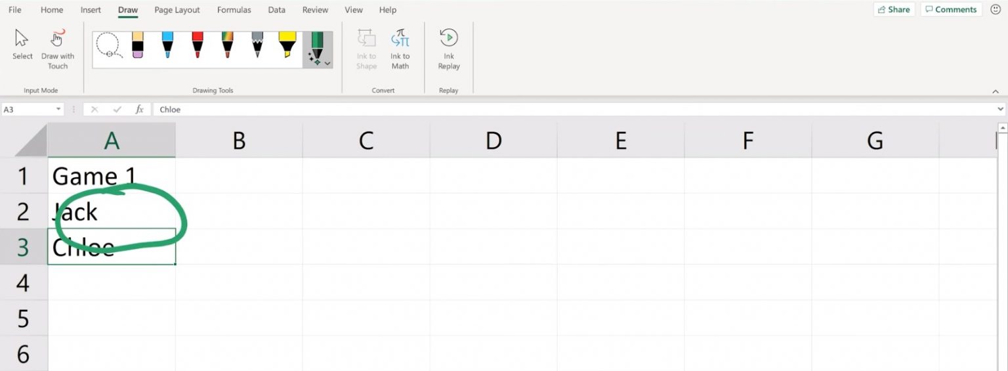Screen dimensions: 1008x371
Task: Open the Comments pane
Action: (951, 9)
